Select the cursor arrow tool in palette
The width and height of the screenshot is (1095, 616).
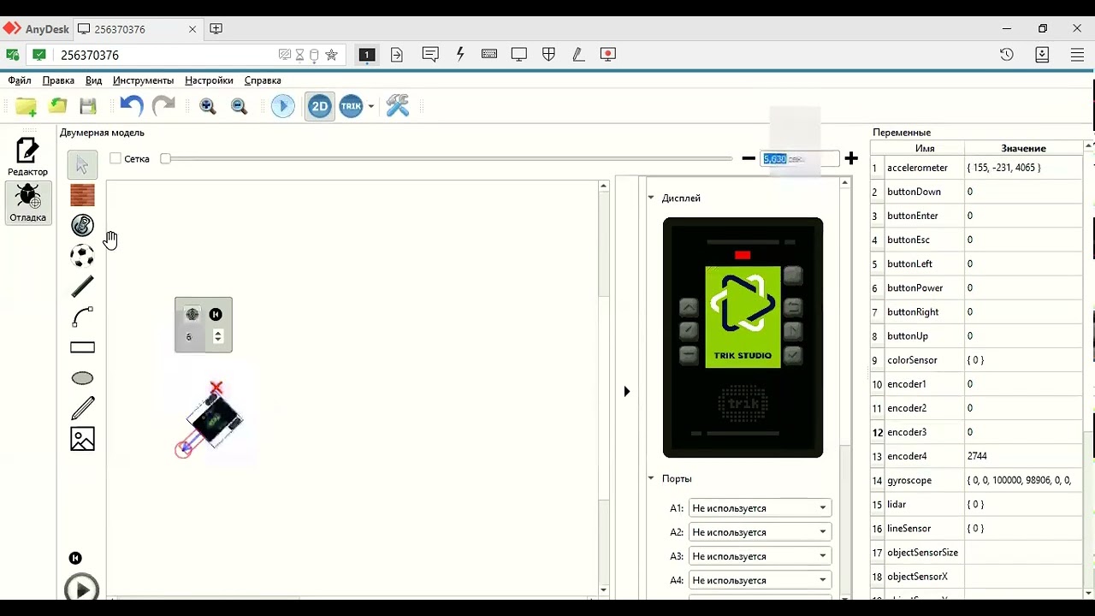pyautogui.click(x=82, y=164)
